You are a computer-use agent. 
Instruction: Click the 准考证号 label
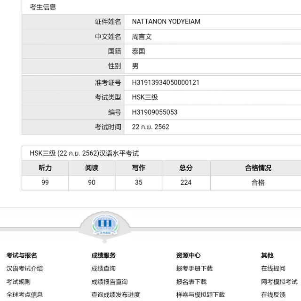108,83
